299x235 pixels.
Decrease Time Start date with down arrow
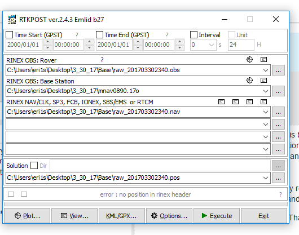(48, 47)
